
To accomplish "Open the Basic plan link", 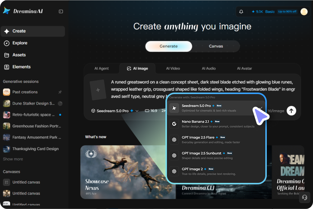I will [270, 12].
